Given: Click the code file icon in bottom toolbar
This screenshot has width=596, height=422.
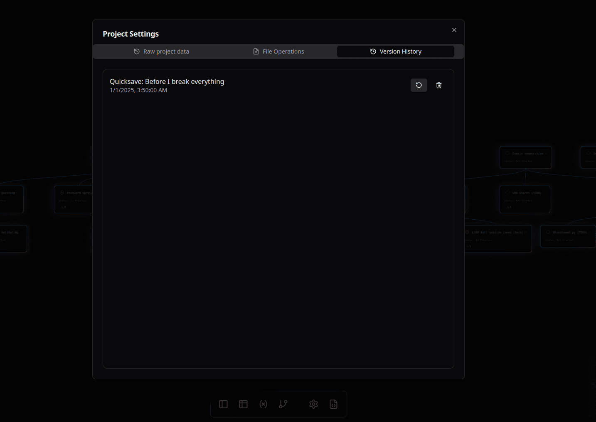Looking at the screenshot, I should tap(333, 404).
